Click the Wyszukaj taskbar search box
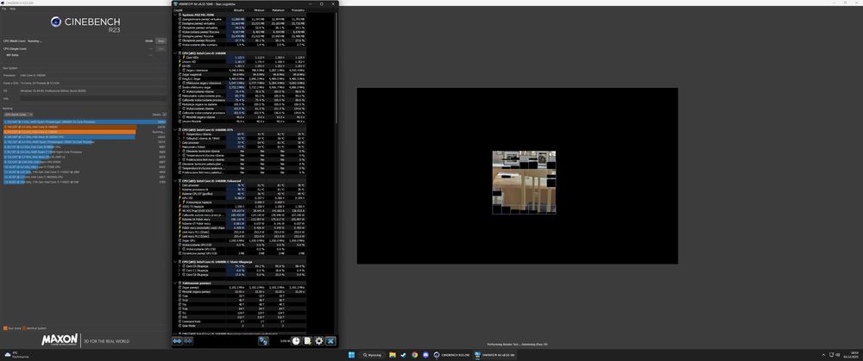 (x=373, y=355)
